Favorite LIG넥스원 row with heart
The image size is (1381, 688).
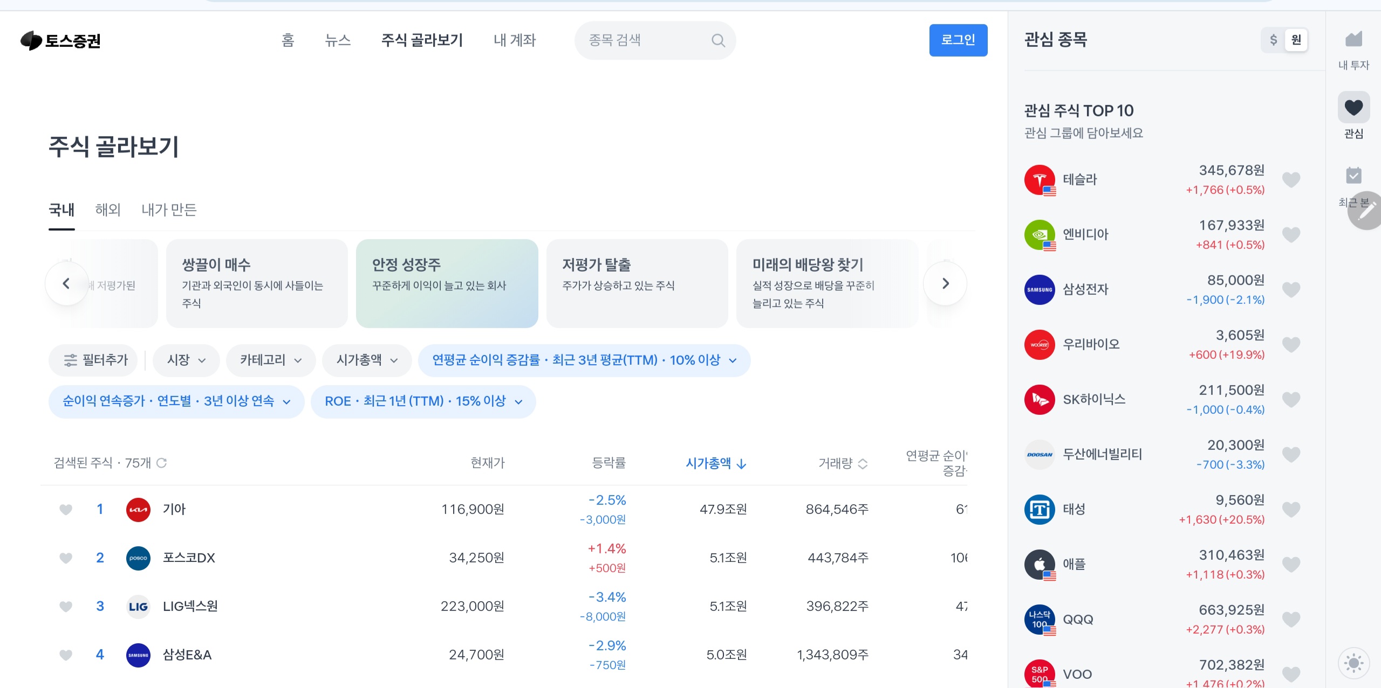(x=66, y=607)
